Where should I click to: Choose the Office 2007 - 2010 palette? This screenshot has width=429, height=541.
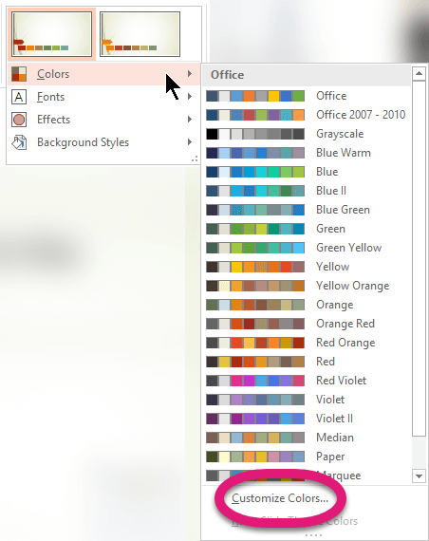coord(307,115)
